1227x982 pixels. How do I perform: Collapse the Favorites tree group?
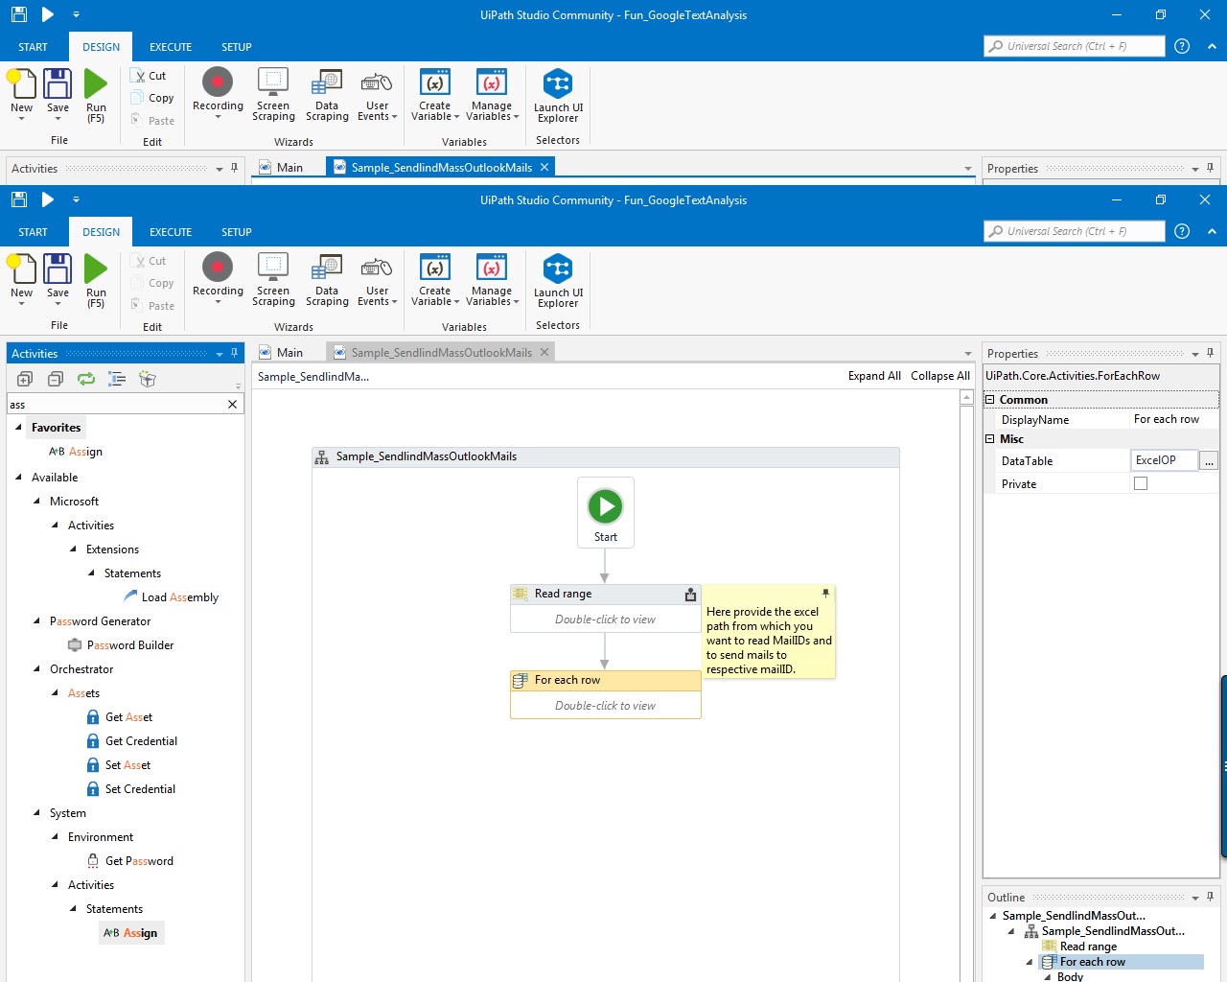coord(19,428)
